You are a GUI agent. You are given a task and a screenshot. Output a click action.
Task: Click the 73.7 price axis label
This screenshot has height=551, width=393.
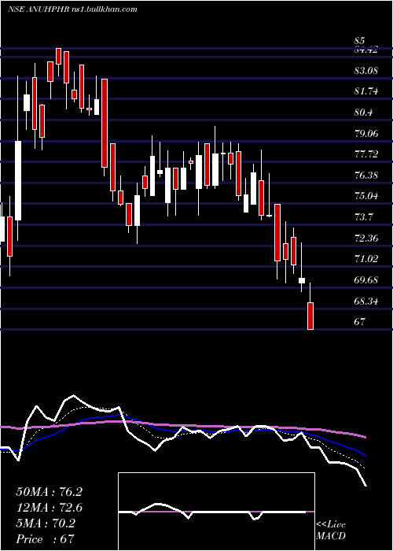(x=364, y=216)
